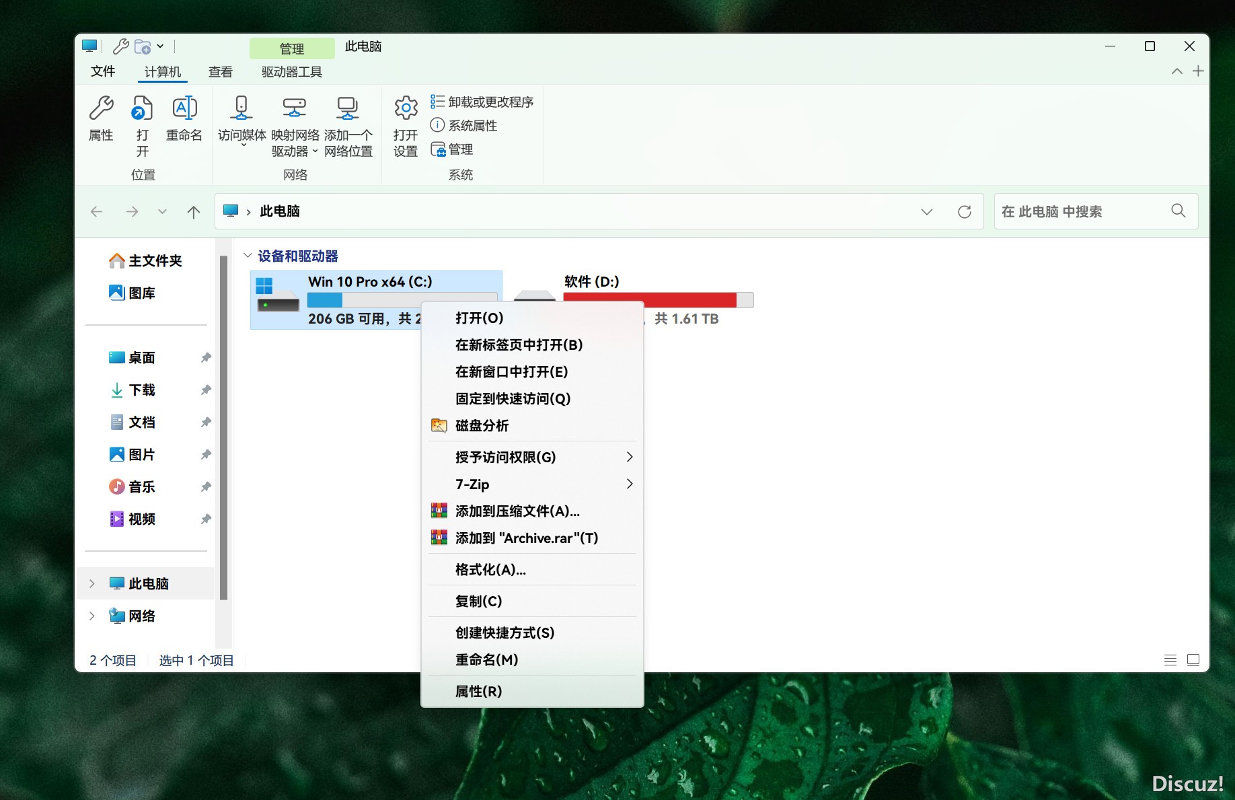
Task: Collapse the ribbon with the up chevron
Action: click(x=1177, y=71)
